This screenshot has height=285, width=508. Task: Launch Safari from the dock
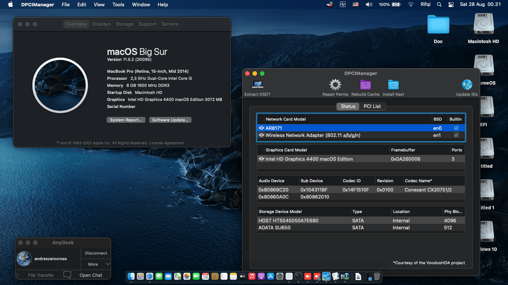150,276
